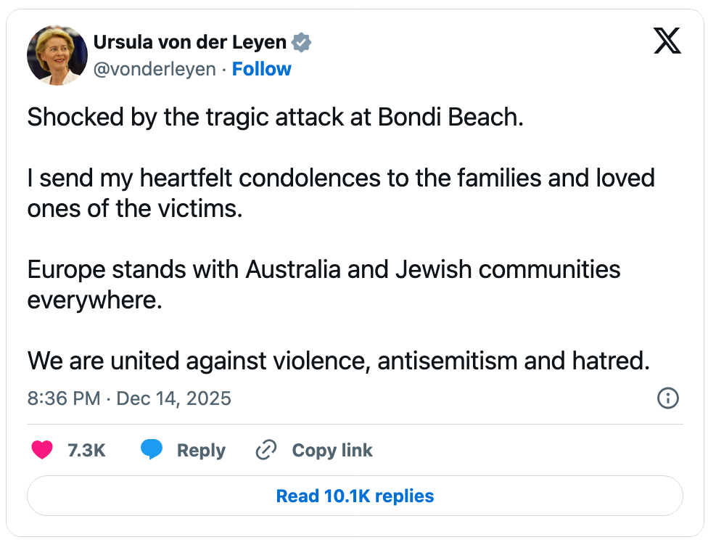Click the 7.3K likes count
716x545 pixels.
(x=86, y=451)
